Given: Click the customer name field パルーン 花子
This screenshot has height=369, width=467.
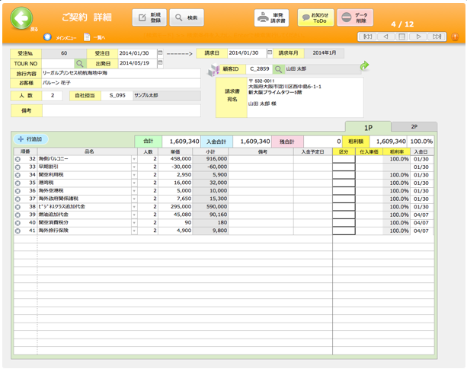Looking at the screenshot, I should 121,83.
